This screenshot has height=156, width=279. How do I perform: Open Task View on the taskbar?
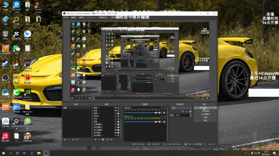coord(24,153)
